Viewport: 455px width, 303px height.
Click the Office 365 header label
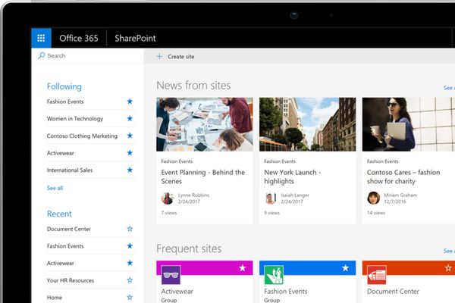click(x=79, y=39)
